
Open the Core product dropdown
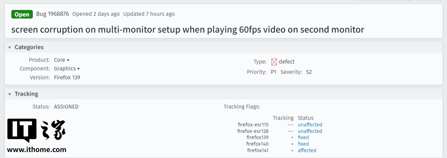tap(62, 60)
